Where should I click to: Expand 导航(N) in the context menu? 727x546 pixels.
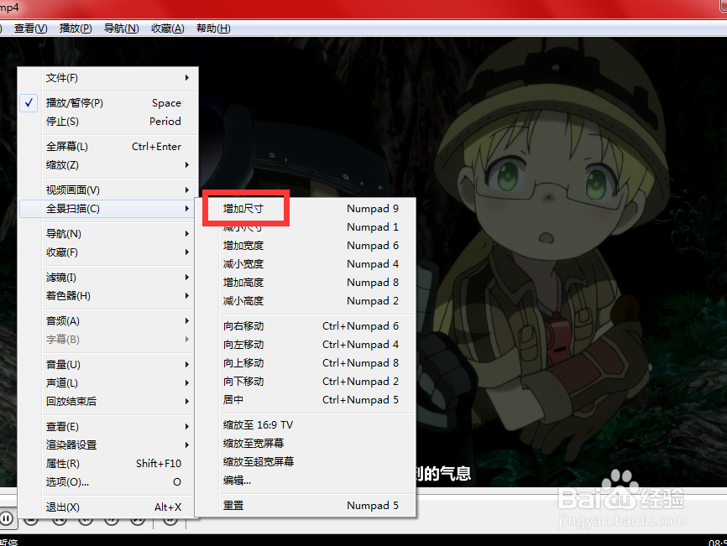point(108,233)
